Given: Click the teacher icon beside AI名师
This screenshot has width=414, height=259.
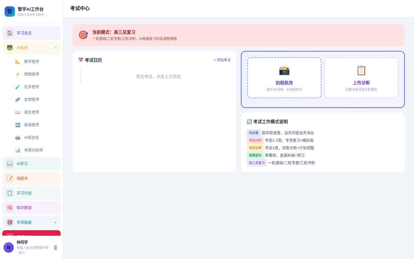Looking at the screenshot, I should tap(10, 48).
